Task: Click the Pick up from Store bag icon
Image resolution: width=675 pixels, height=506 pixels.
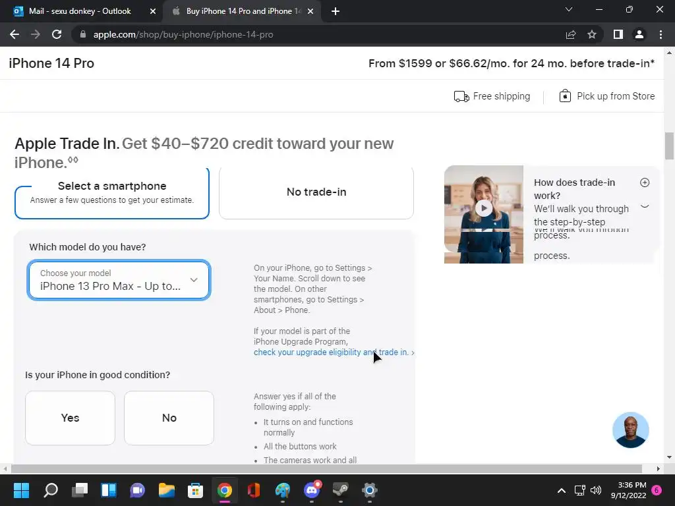Action: [565, 96]
